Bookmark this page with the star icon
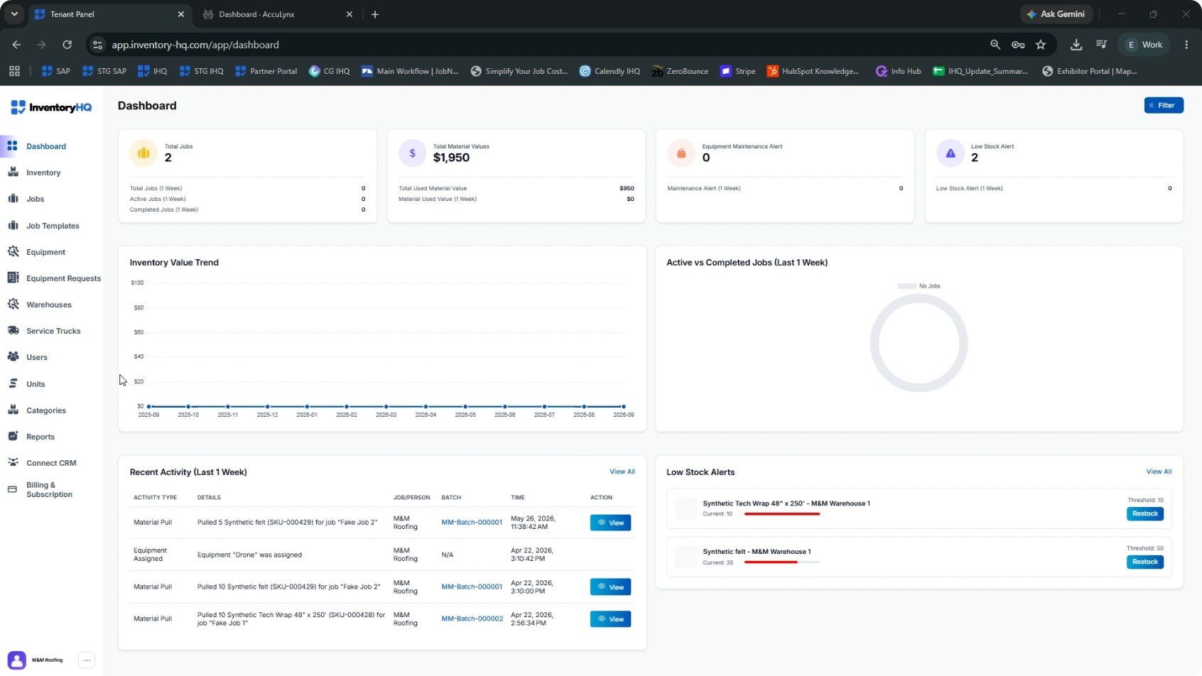This screenshot has height=676, width=1202. click(x=1041, y=45)
